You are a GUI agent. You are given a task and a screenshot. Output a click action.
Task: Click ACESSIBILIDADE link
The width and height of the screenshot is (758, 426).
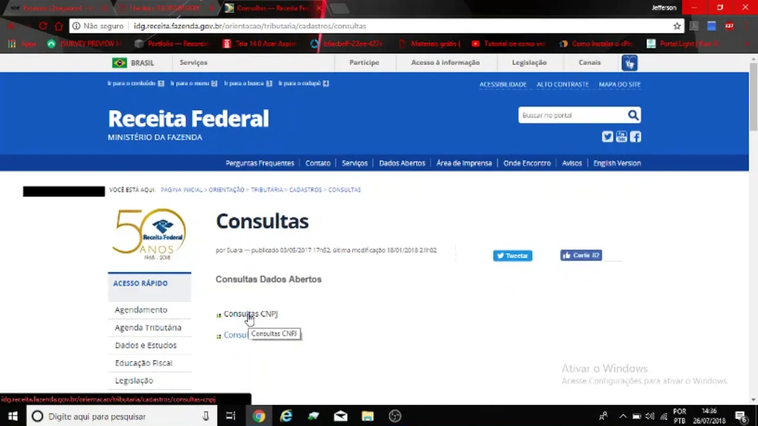point(503,85)
